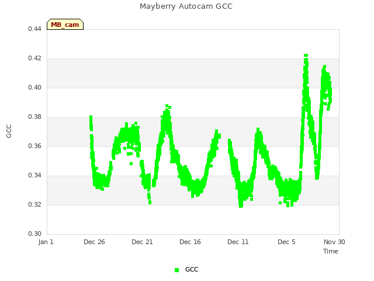Select the chart title Mayberry Autocam GCC

pyautogui.click(x=186, y=6)
